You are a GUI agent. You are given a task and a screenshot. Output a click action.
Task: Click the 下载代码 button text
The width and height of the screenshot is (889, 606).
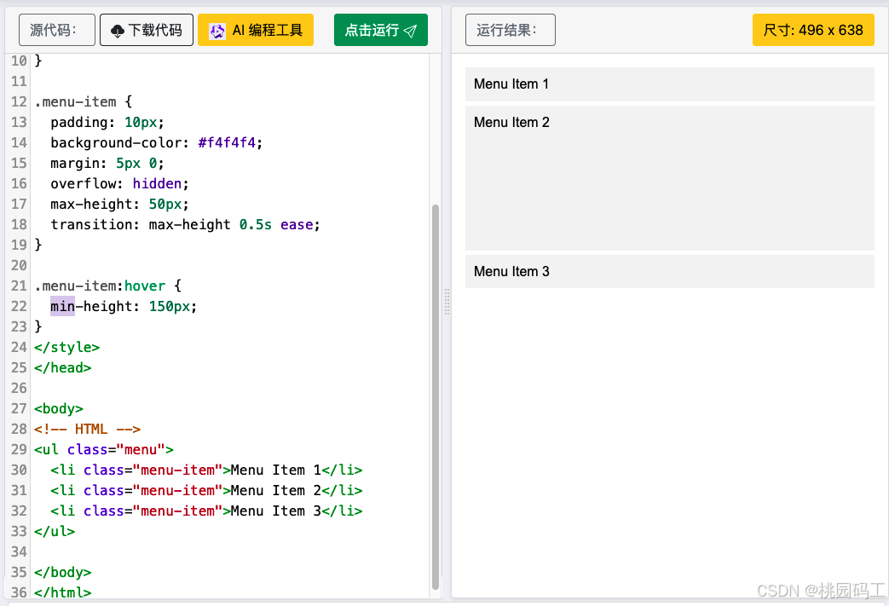click(155, 30)
